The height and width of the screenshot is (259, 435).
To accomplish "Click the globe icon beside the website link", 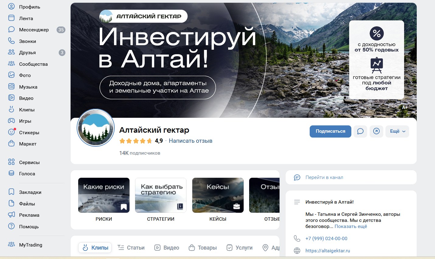I will click(297, 251).
